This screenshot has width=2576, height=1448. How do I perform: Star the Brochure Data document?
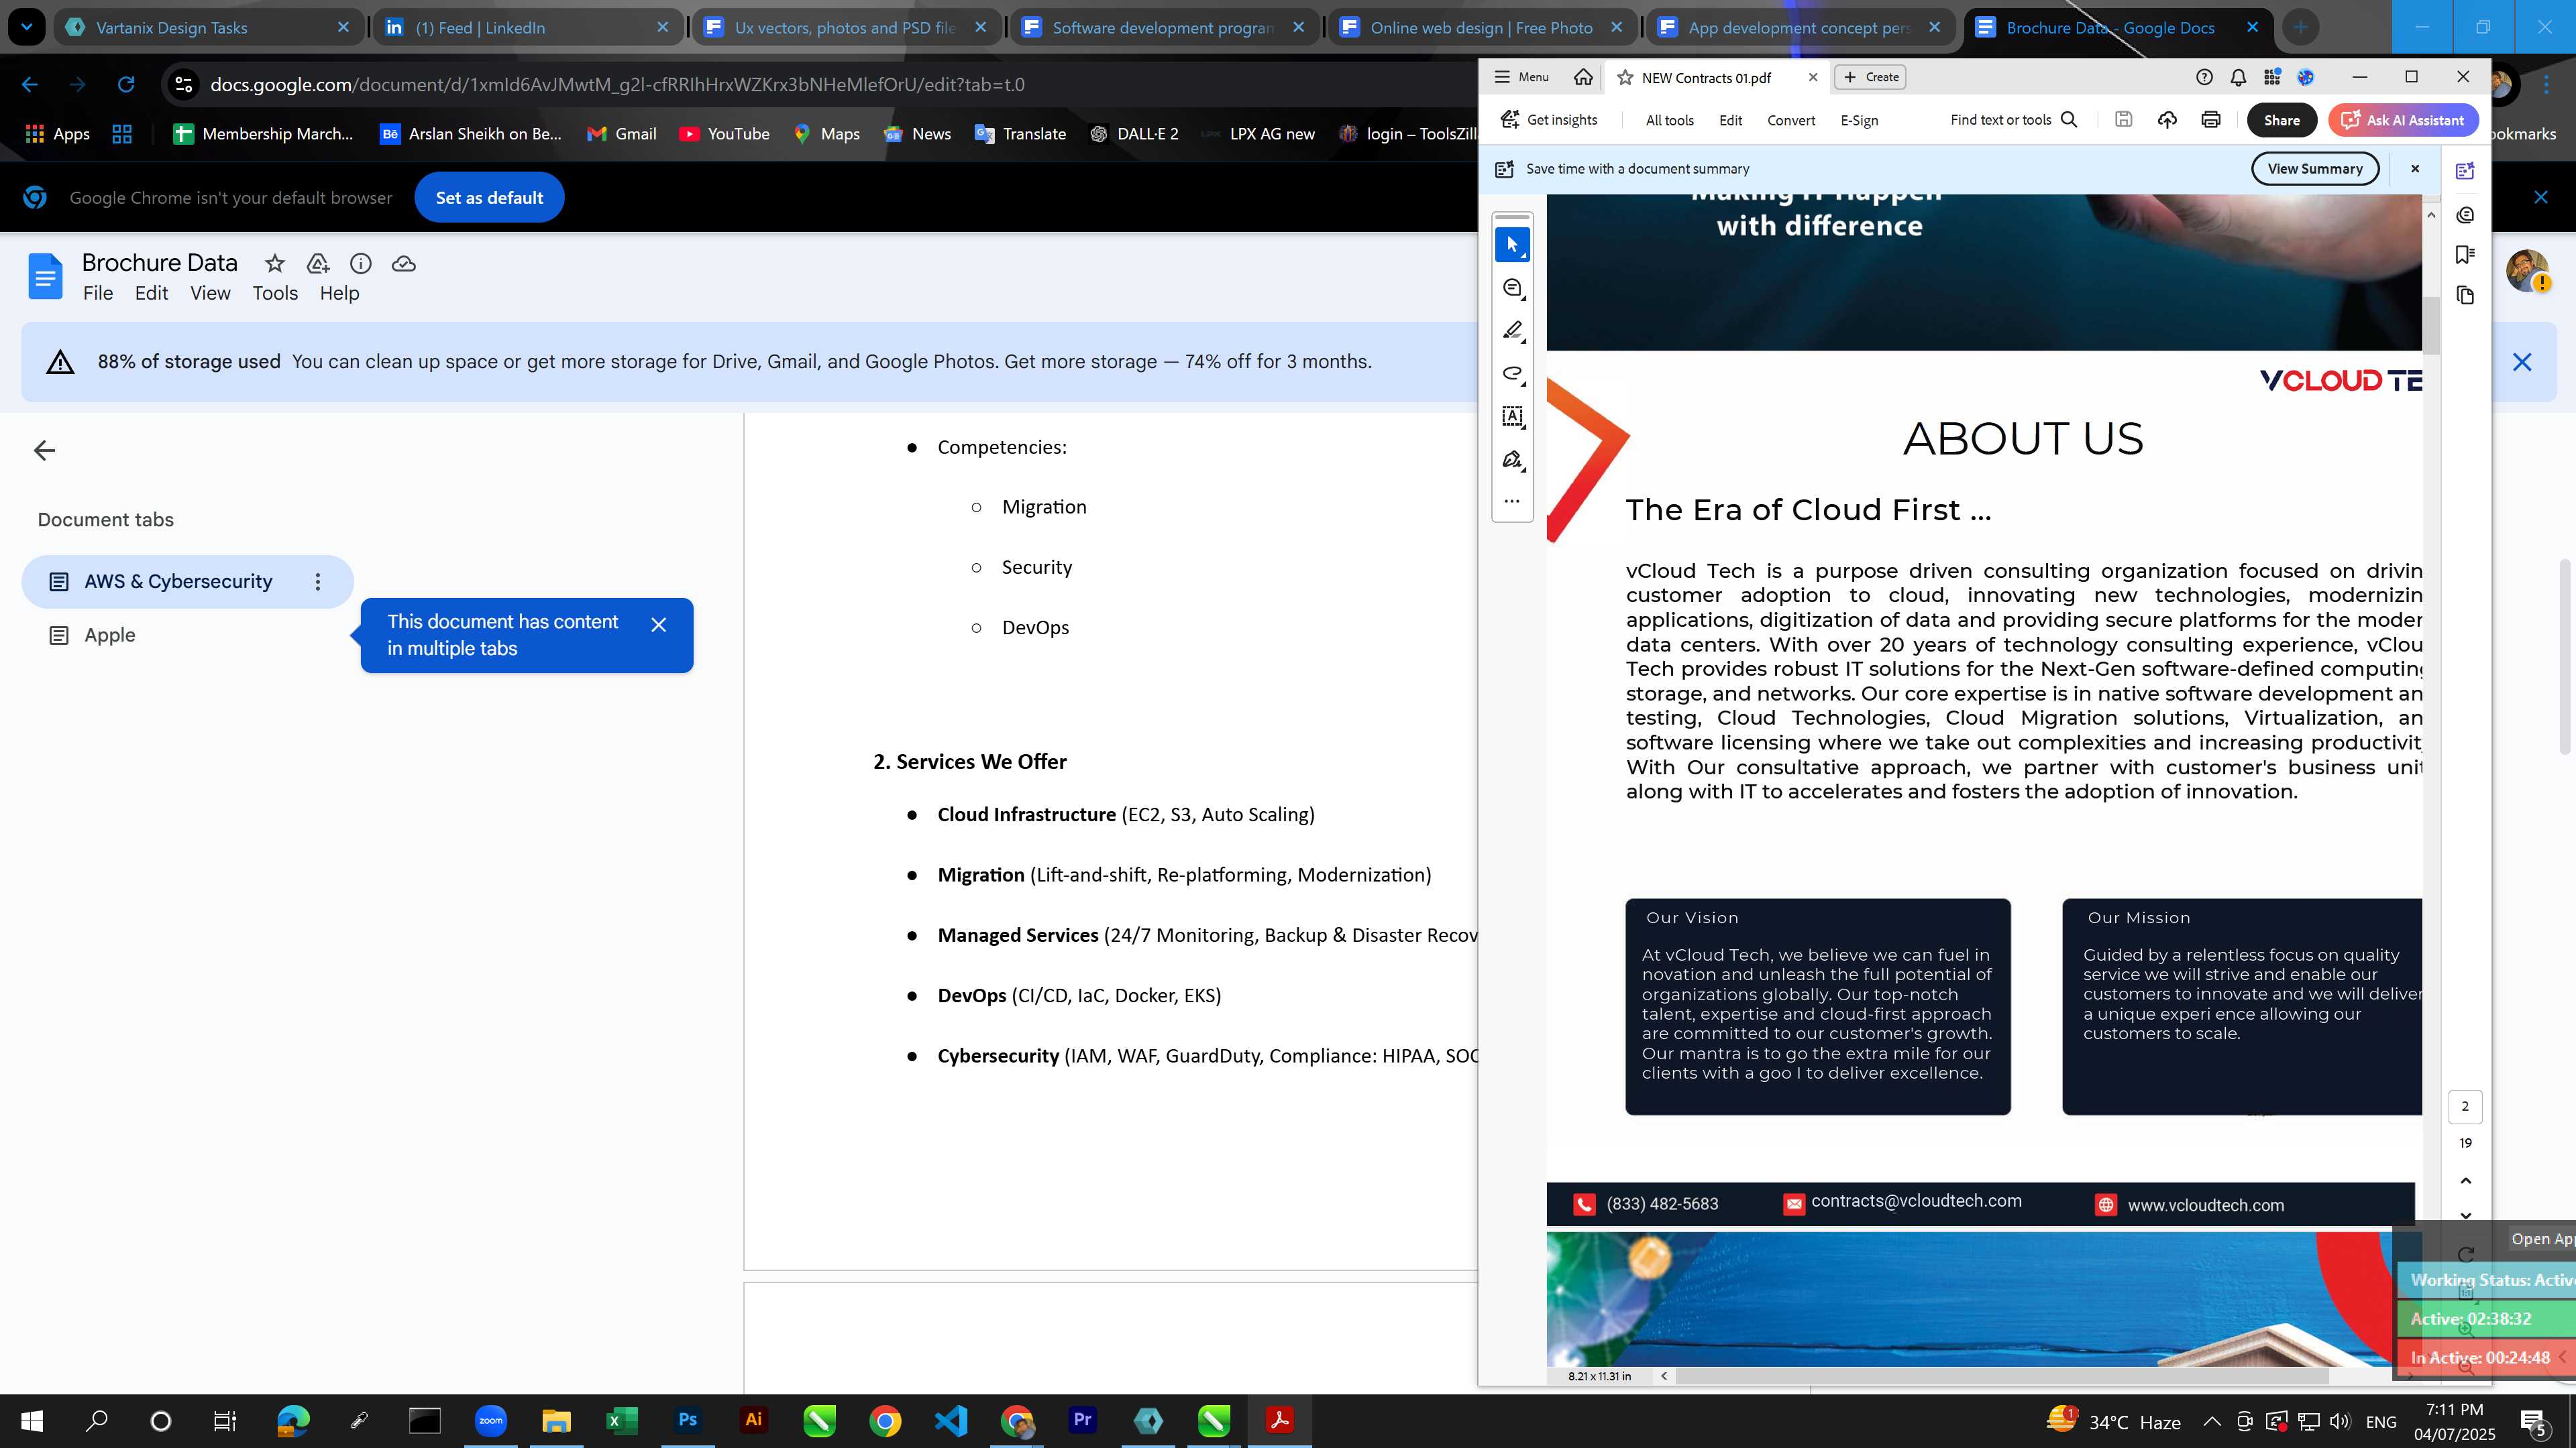click(x=274, y=264)
